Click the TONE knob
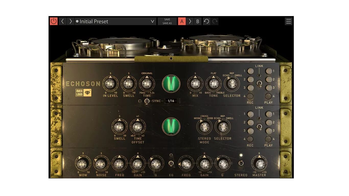 pos(214,84)
